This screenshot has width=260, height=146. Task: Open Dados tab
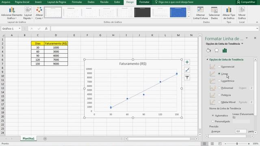point(91,2)
